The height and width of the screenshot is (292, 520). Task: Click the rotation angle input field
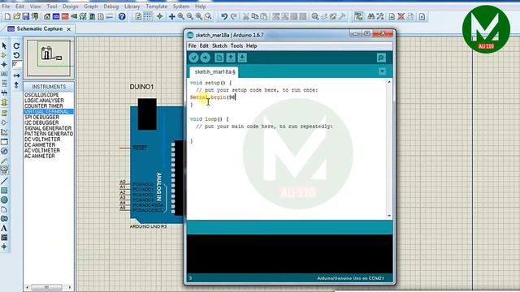(x=17, y=64)
